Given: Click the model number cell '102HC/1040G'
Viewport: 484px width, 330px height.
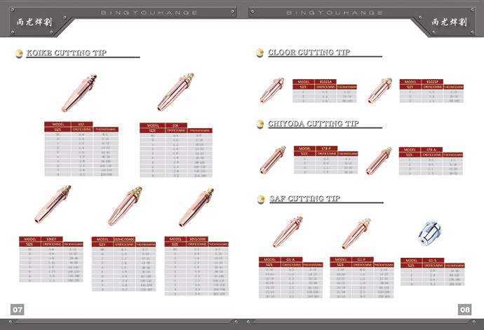Looking at the screenshot, I should coord(124,240).
